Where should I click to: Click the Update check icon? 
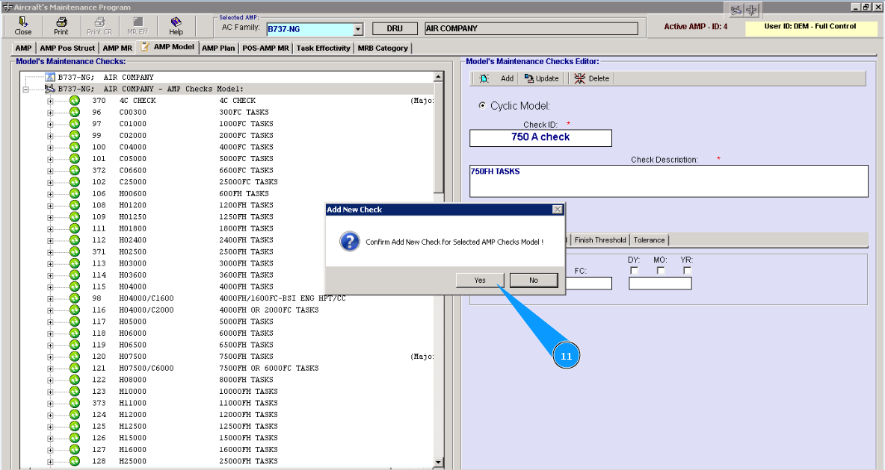pos(529,78)
